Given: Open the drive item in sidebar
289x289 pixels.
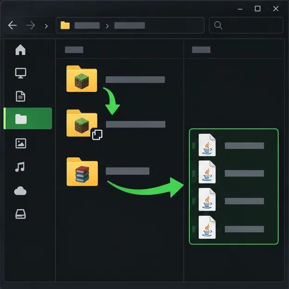Looking at the screenshot, I should click(20, 214).
